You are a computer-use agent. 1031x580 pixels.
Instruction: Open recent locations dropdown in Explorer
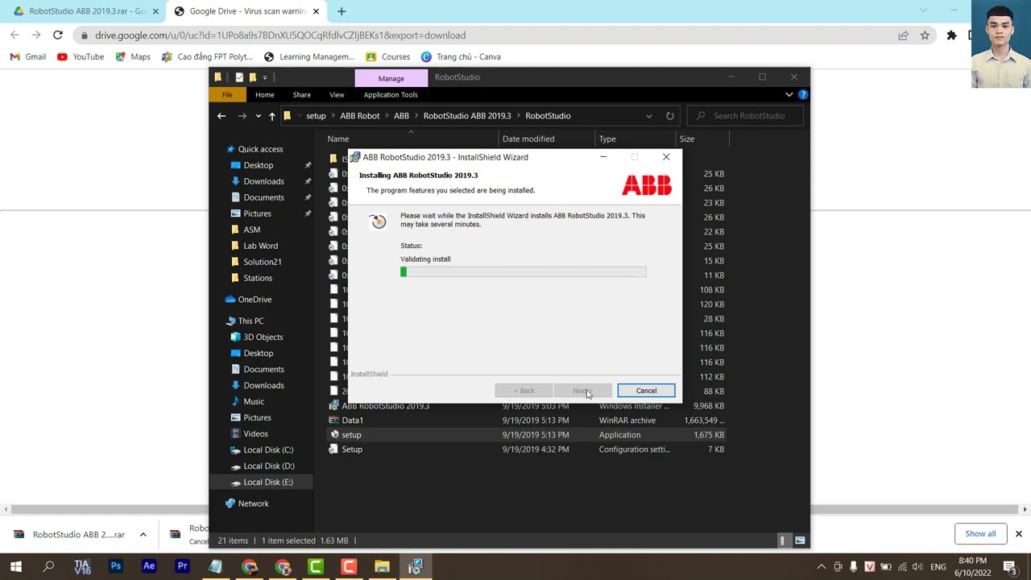[x=258, y=116]
